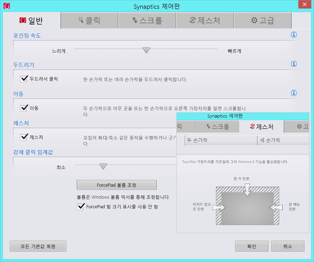Toggle the 두드려서 클릭 checkbox
314x262 pixels.
pyautogui.click(x=24, y=79)
